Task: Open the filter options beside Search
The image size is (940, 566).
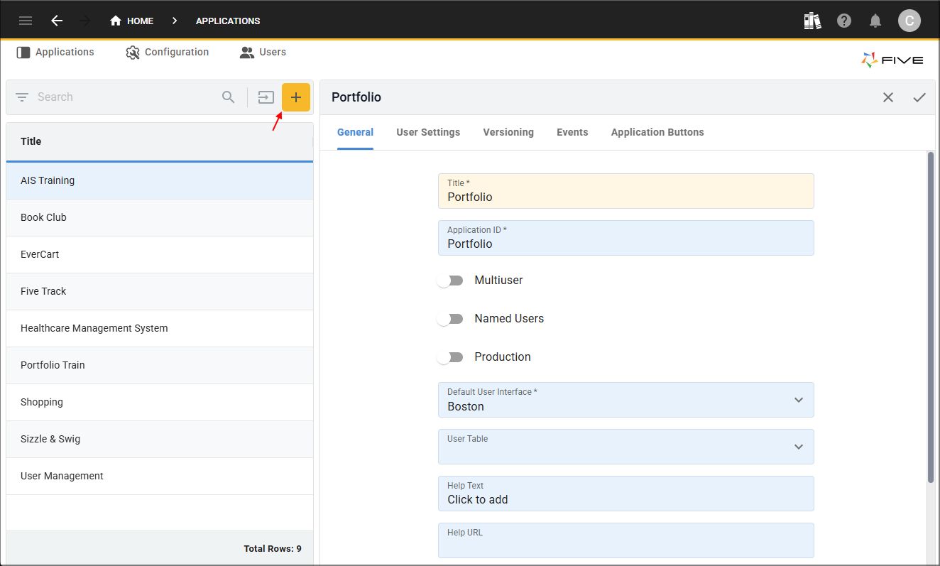Action: pos(22,97)
